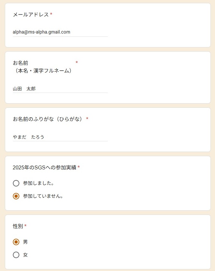Viewport: 215px width, 271px height.
Task: Click the red asterisk beside 性別
Action: click(x=25, y=226)
